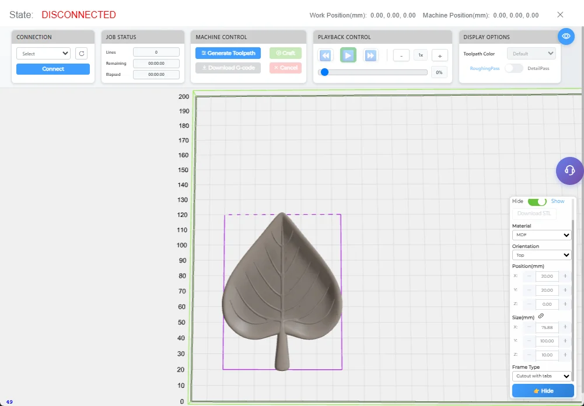The height and width of the screenshot is (406, 584).
Task: Close the window with X
Action: pyautogui.click(x=560, y=15)
